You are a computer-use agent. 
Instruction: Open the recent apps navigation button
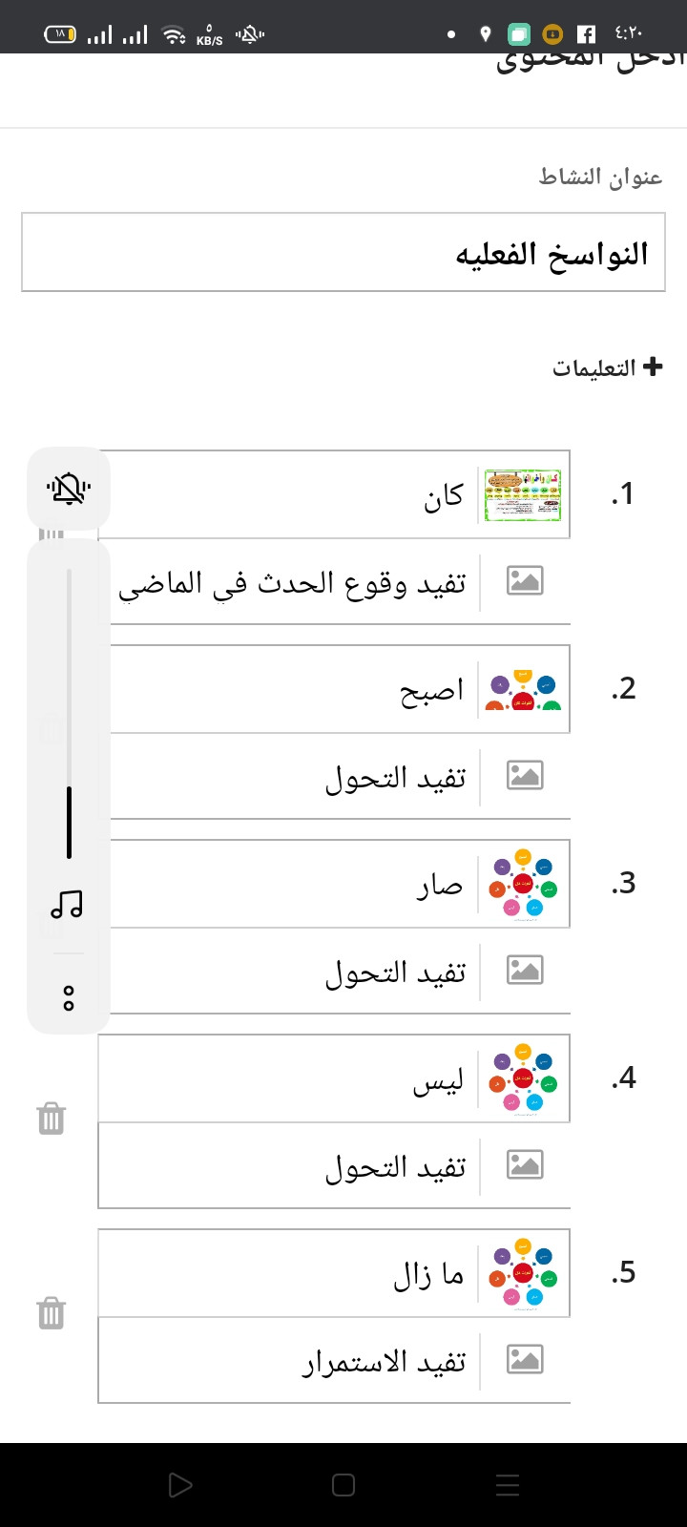tap(508, 1485)
